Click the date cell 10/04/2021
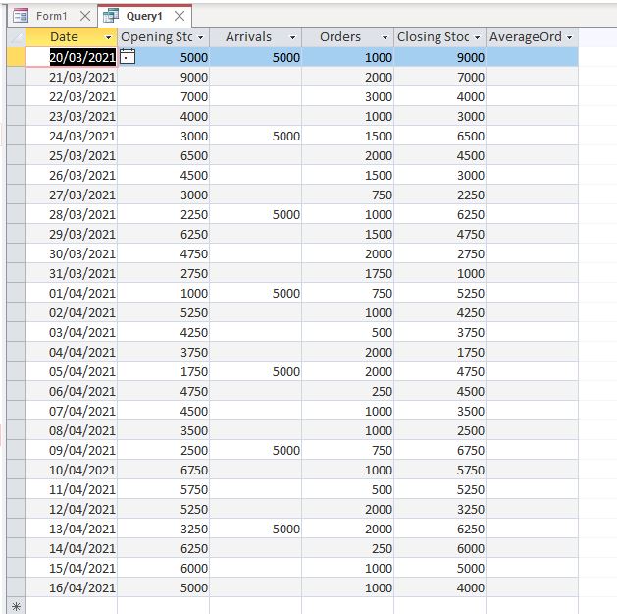Image resolution: width=617 pixels, height=614 pixels. point(72,470)
